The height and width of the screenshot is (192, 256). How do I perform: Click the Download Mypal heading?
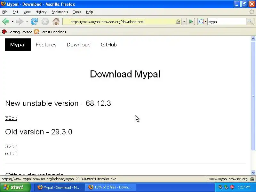tap(125, 74)
